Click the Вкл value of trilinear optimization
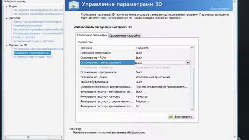This screenshot has width=249, height=140. tap(138, 106)
